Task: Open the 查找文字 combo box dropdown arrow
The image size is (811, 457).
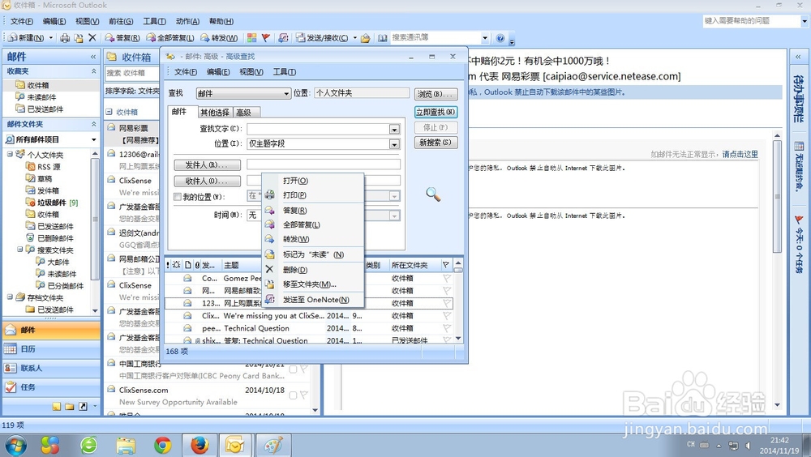Action: tap(395, 130)
